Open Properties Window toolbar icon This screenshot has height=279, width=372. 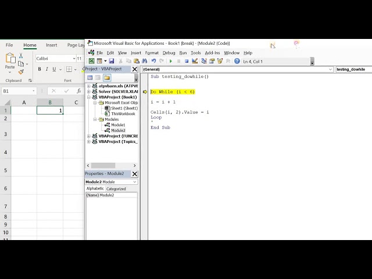[x=212, y=61]
